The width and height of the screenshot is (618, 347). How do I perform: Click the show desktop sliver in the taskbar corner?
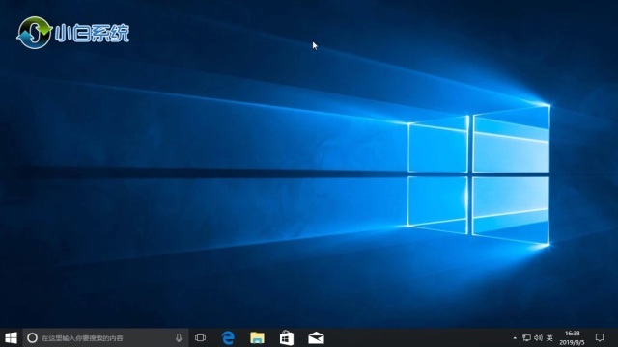pos(616,337)
